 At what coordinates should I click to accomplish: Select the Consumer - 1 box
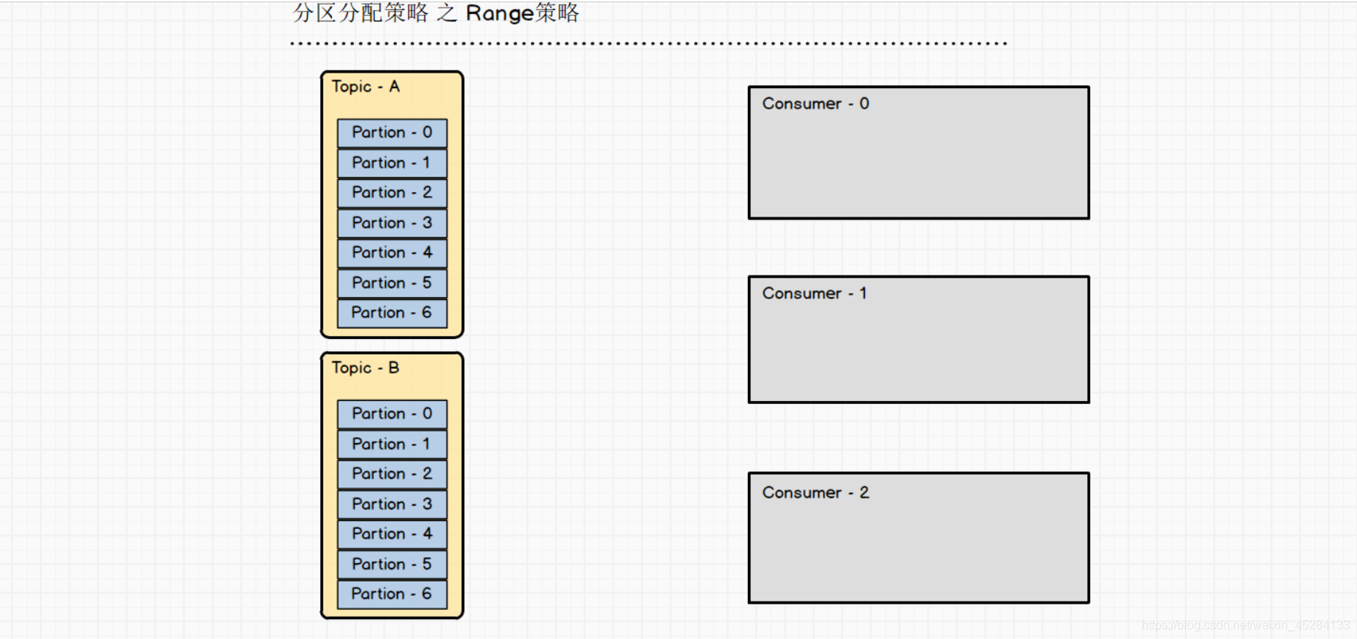919,340
